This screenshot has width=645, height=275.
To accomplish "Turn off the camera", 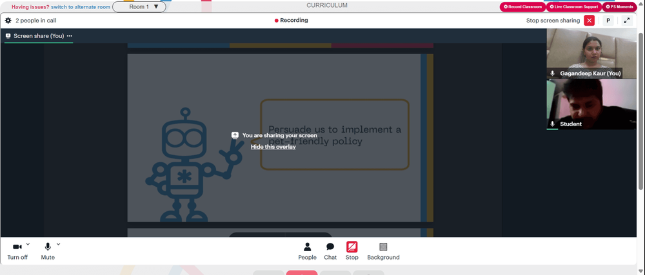I will coord(17,251).
